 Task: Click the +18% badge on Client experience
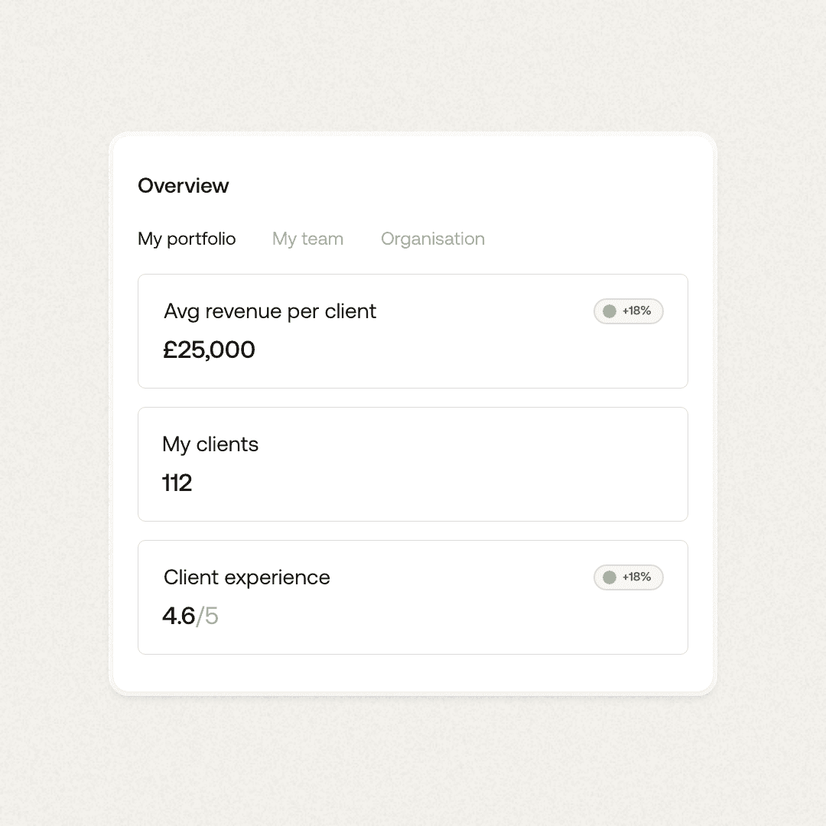pos(628,577)
